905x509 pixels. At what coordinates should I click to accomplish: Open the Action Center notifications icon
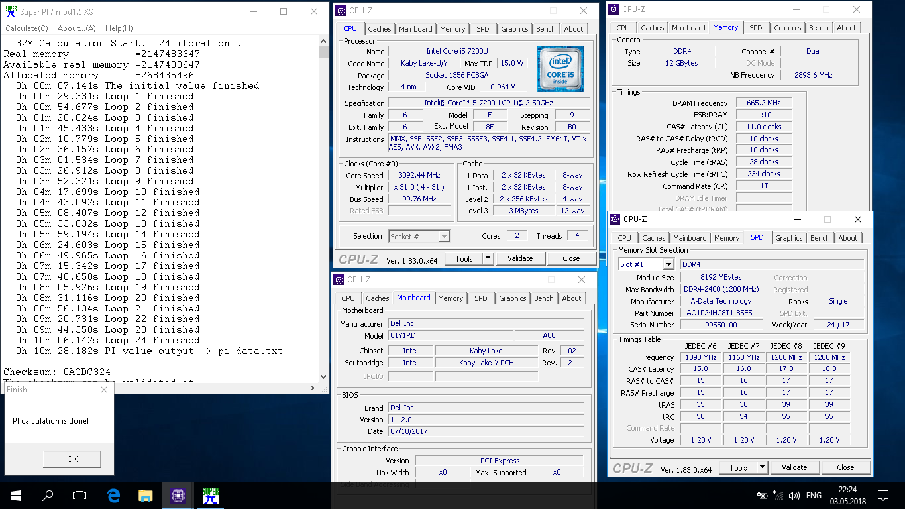(882, 495)
